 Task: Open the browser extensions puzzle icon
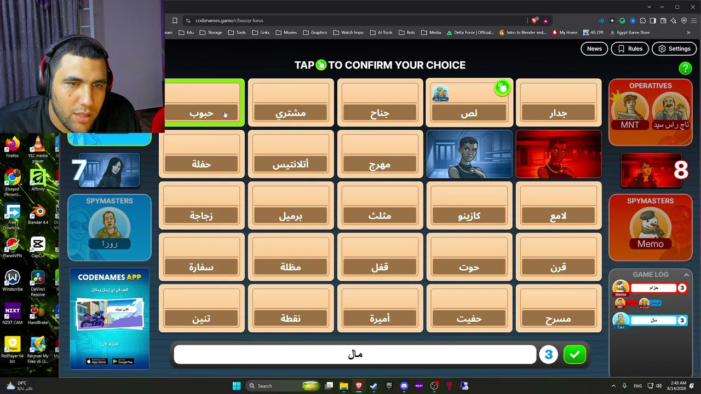[642, 21]
